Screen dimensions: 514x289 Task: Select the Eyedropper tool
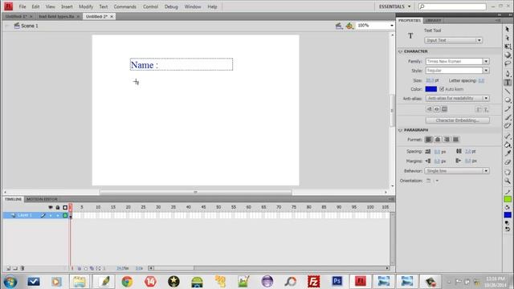click(x=508, y=153)
